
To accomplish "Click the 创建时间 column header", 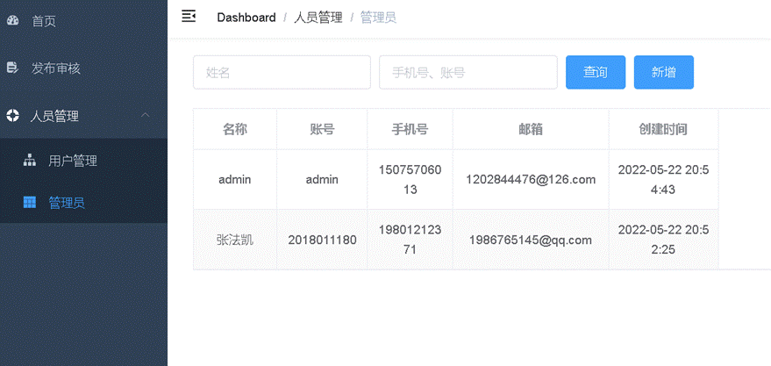I will coord(664,129).
